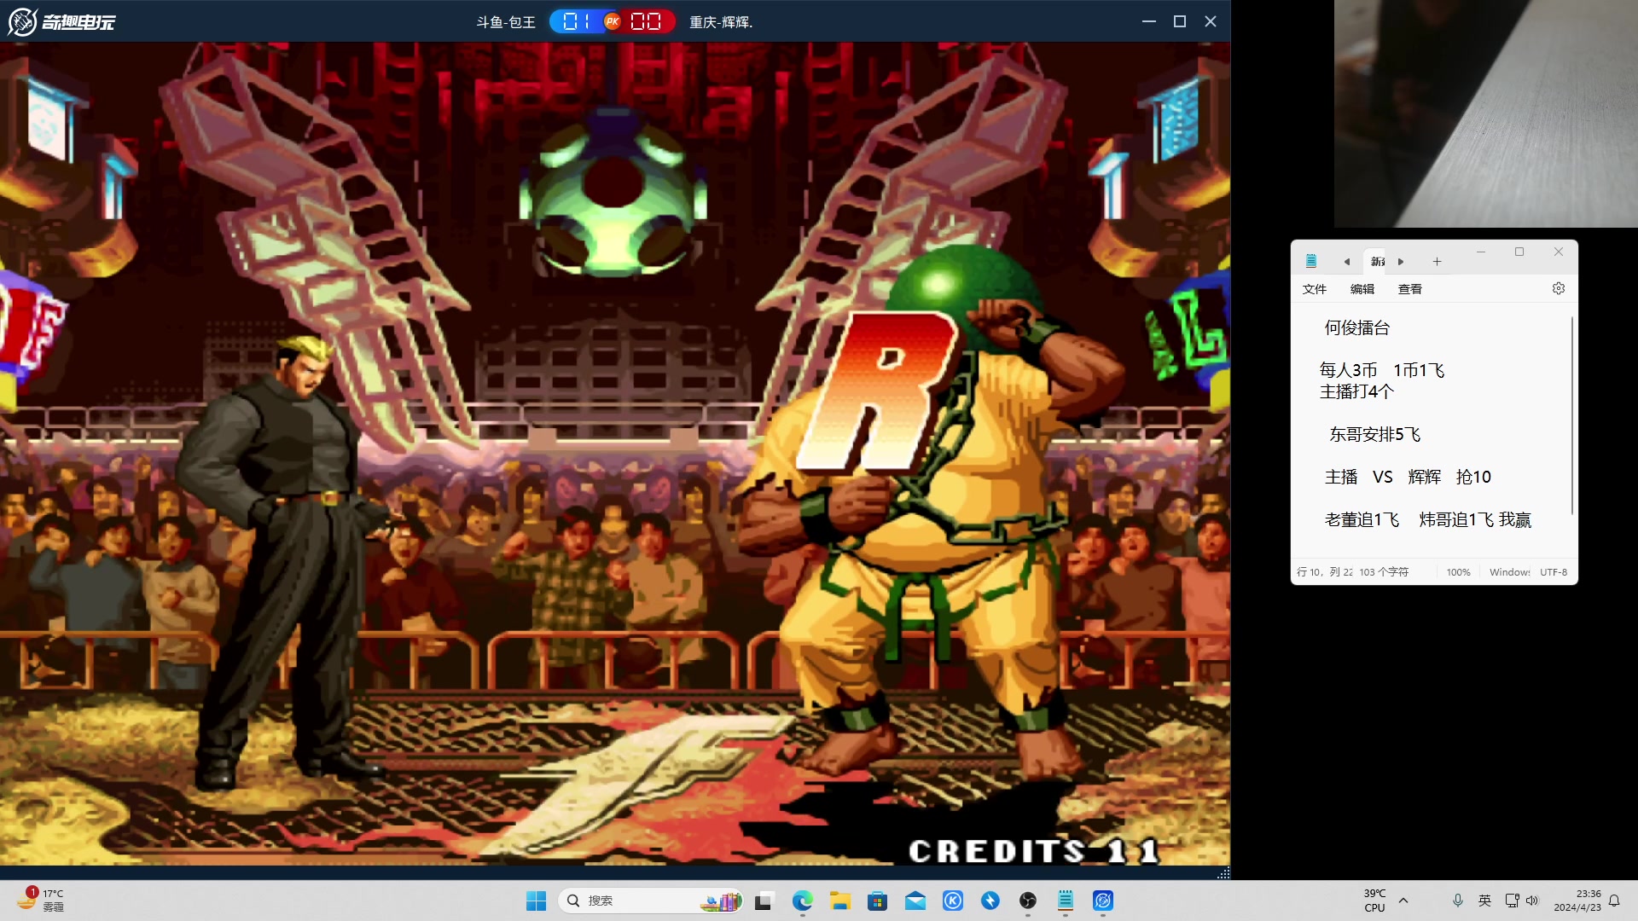Open the 查看 menu in Notepad
1638x921 pixels.
pyautogui.click(x=1409, y=289)
